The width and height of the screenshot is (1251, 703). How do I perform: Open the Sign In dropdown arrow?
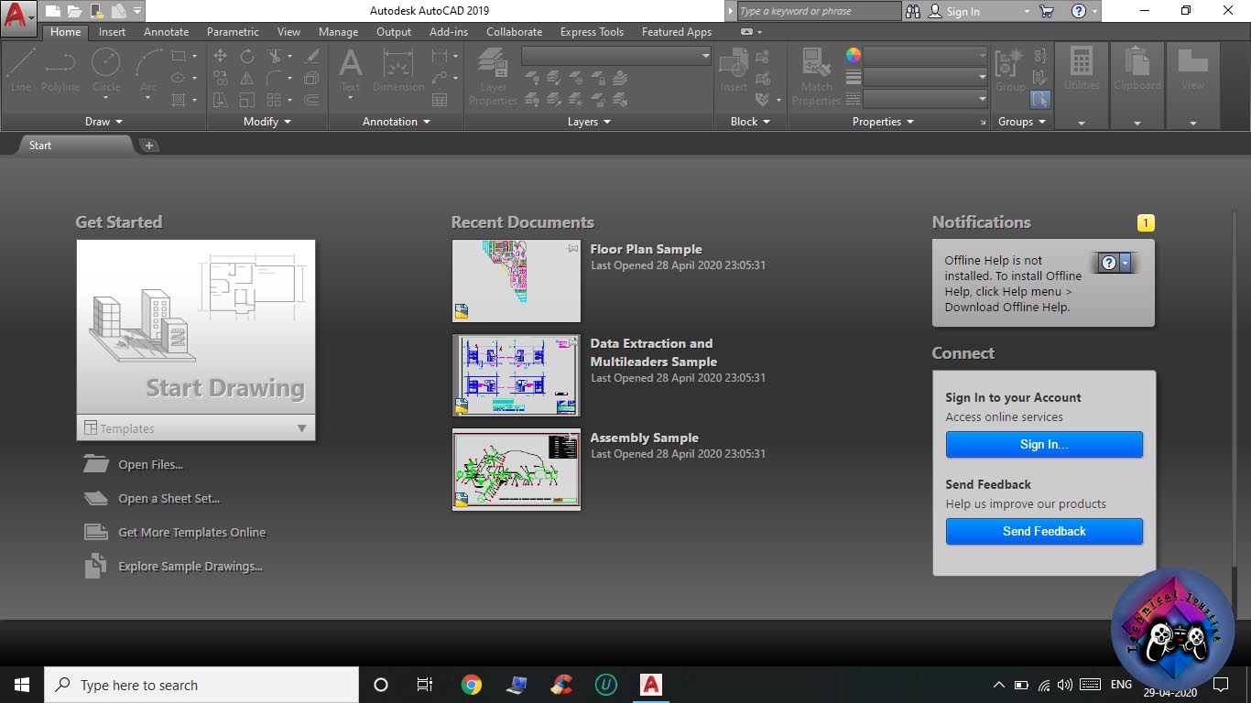1027,11
